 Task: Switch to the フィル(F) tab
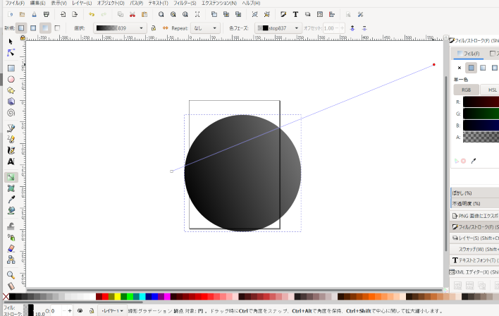click(x=469, y=54)
